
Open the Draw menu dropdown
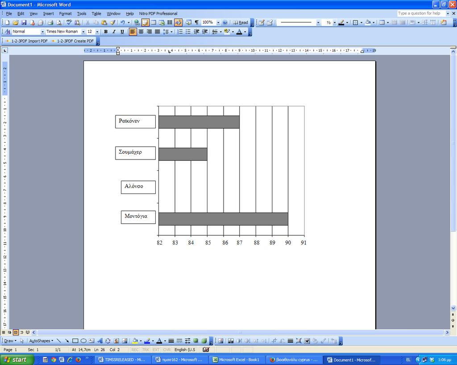tap(10, 341)
